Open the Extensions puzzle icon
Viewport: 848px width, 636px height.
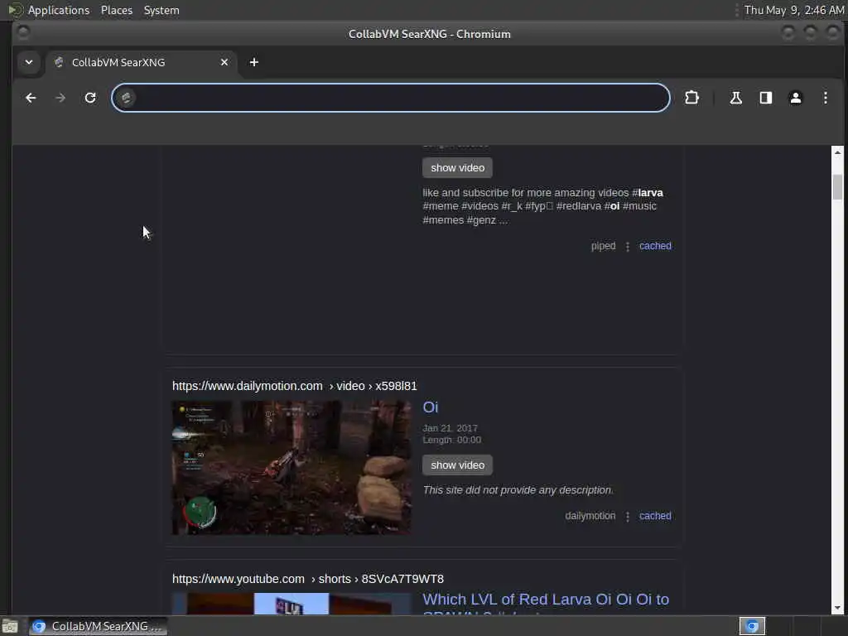point(691,98)
